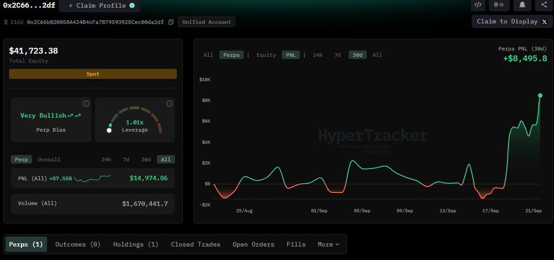This screenshot has width=554, height=260.
Task: Open Leverage info icon
Action: [x=169, y=104]
